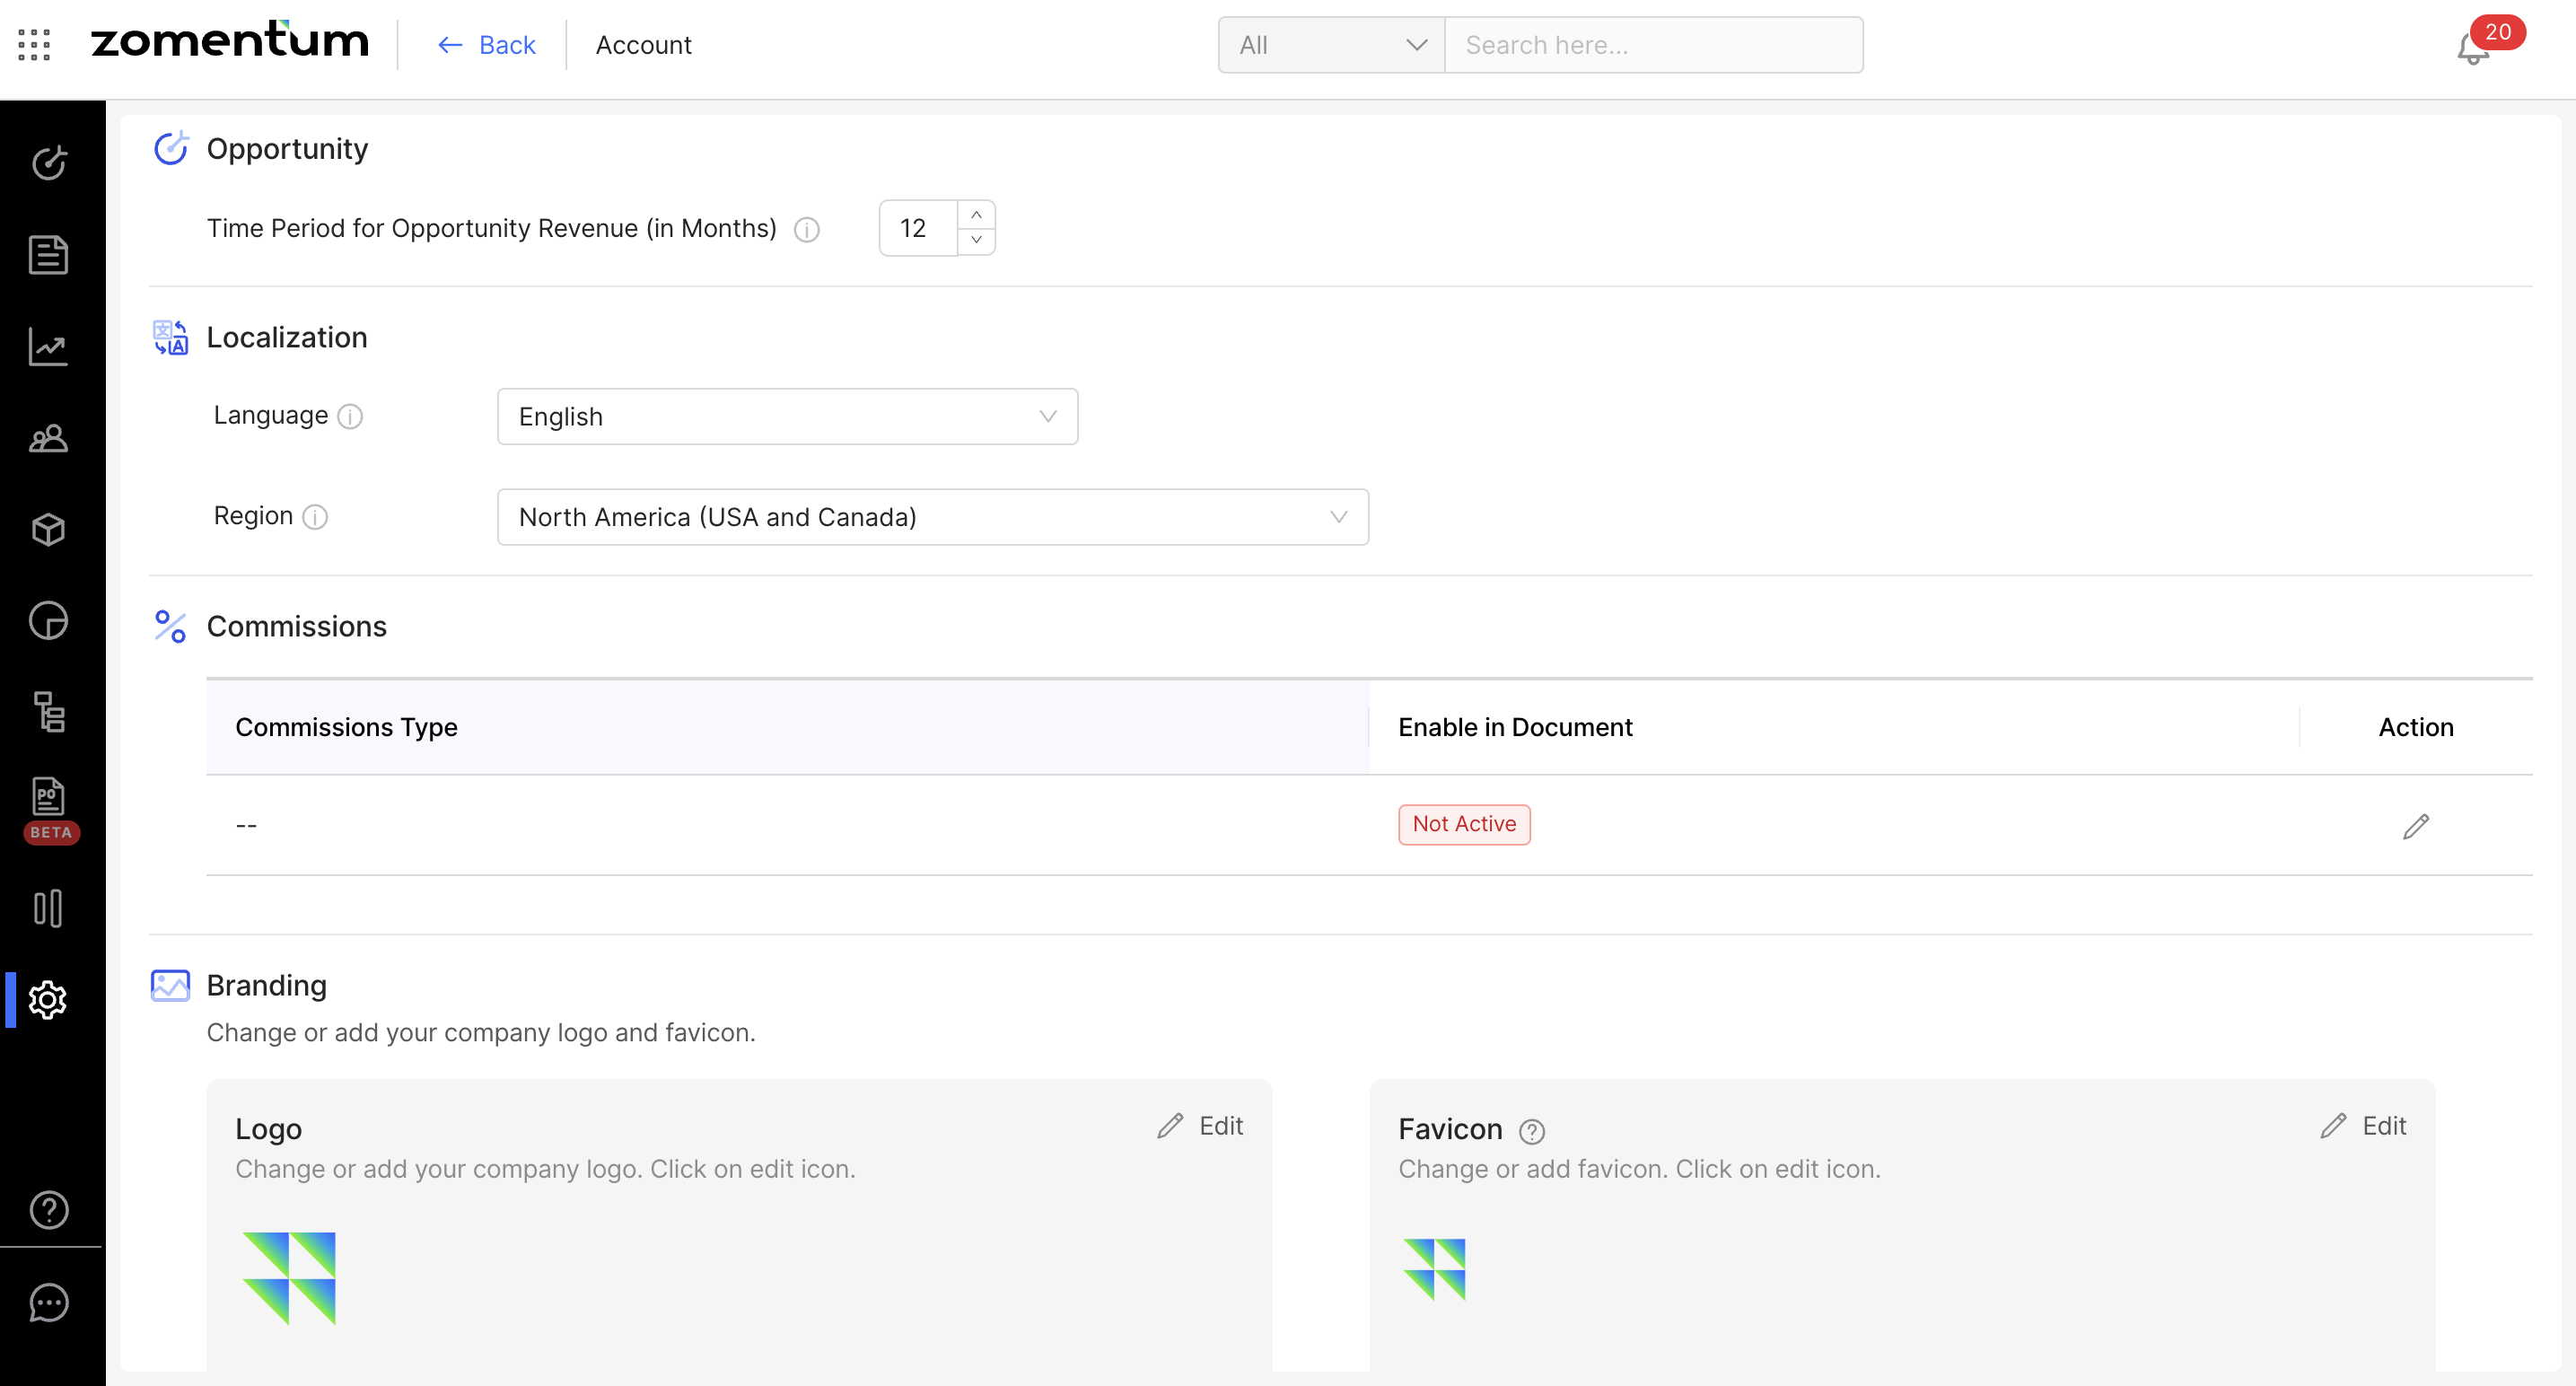Image resolution: width=2576 pixels, height=1386 pixels.
Task: Open the app launcher grid icon
Action: click(34, 45)
